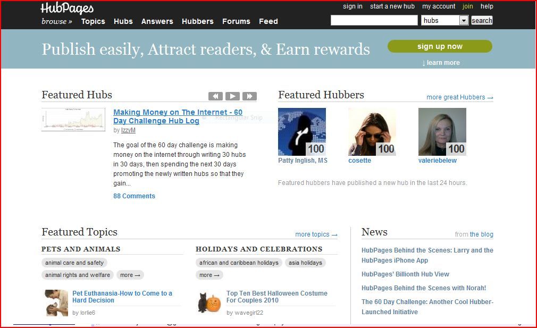Open the blog link in News
537x328 pixels.
pos(482,234)
